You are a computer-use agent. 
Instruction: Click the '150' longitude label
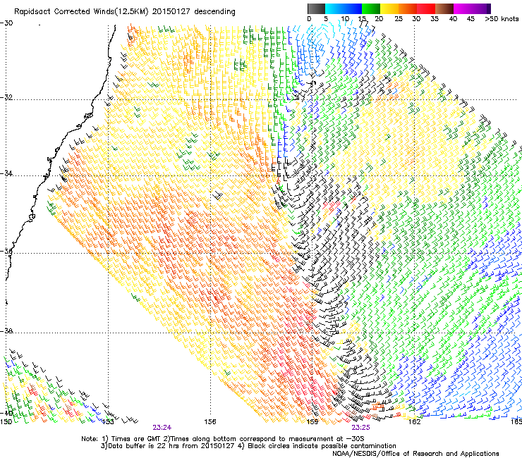pos(6,422)
